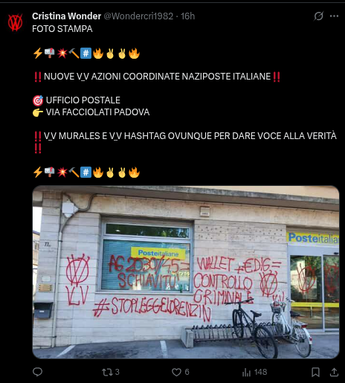Click the repost count number 3
The height and width of the screenshot is (383, 345).
coord(117,372)
